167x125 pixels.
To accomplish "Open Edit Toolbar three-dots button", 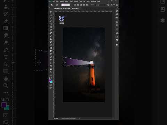I will pos(51,75).
